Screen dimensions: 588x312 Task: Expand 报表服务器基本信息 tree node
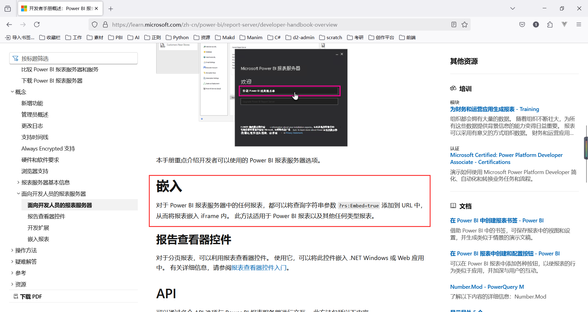pyautogui.click(x=18, y=182)
